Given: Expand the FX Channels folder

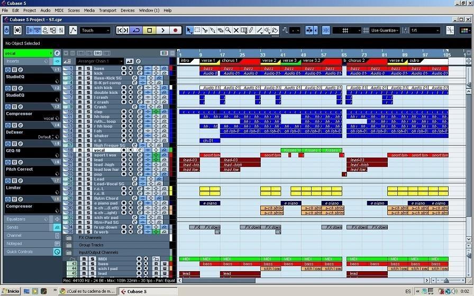Looking at the screenshot, I should [x=69, y=238].
